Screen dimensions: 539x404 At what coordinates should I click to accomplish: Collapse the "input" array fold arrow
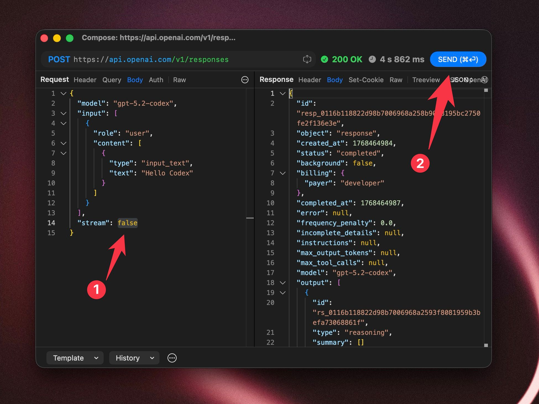[x=63, y=113]
